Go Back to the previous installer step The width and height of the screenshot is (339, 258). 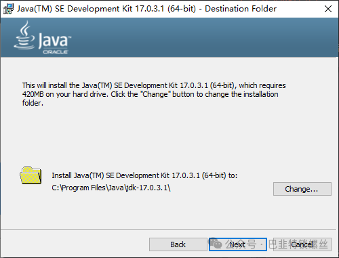click(178, 244)
